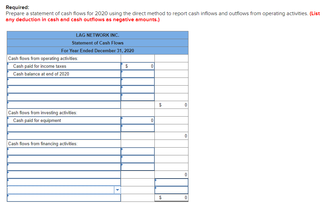Screen dimensions: 323x216
Task: Click the Cash flows from operating activities header
Action: click(37, 58)
